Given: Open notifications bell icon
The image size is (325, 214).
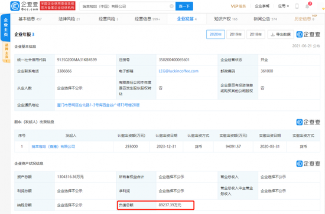Looking at the screenshot, I should (307, 6).
